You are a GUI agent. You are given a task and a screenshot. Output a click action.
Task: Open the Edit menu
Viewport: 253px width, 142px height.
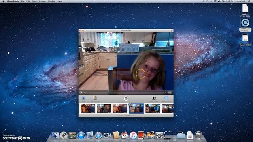(28, 1)
